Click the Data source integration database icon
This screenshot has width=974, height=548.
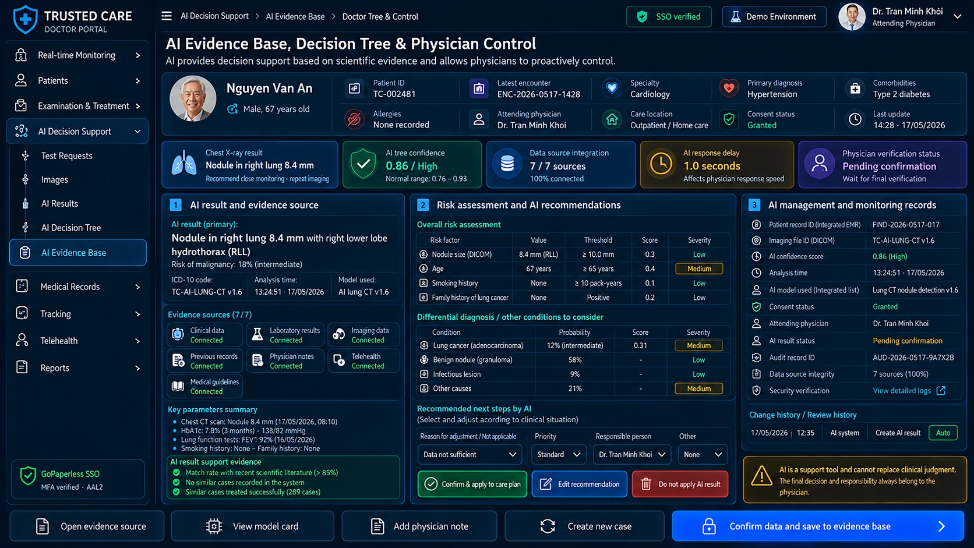point(507,165)
